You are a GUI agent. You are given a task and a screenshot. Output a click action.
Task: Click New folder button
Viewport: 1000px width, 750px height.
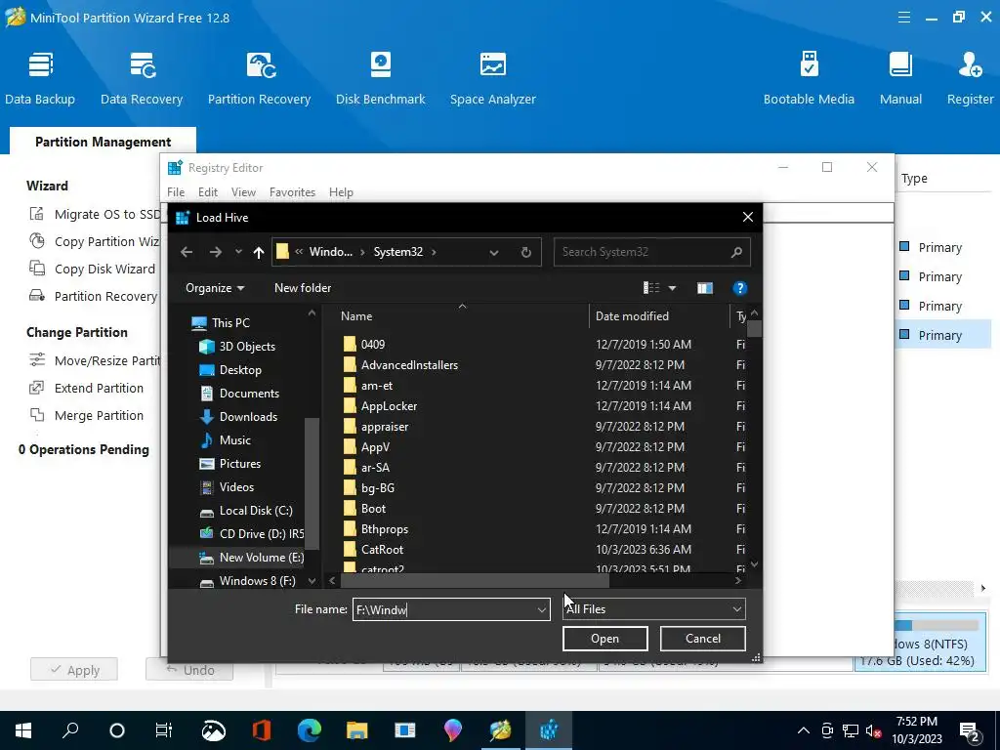click(x=303, y=288)
